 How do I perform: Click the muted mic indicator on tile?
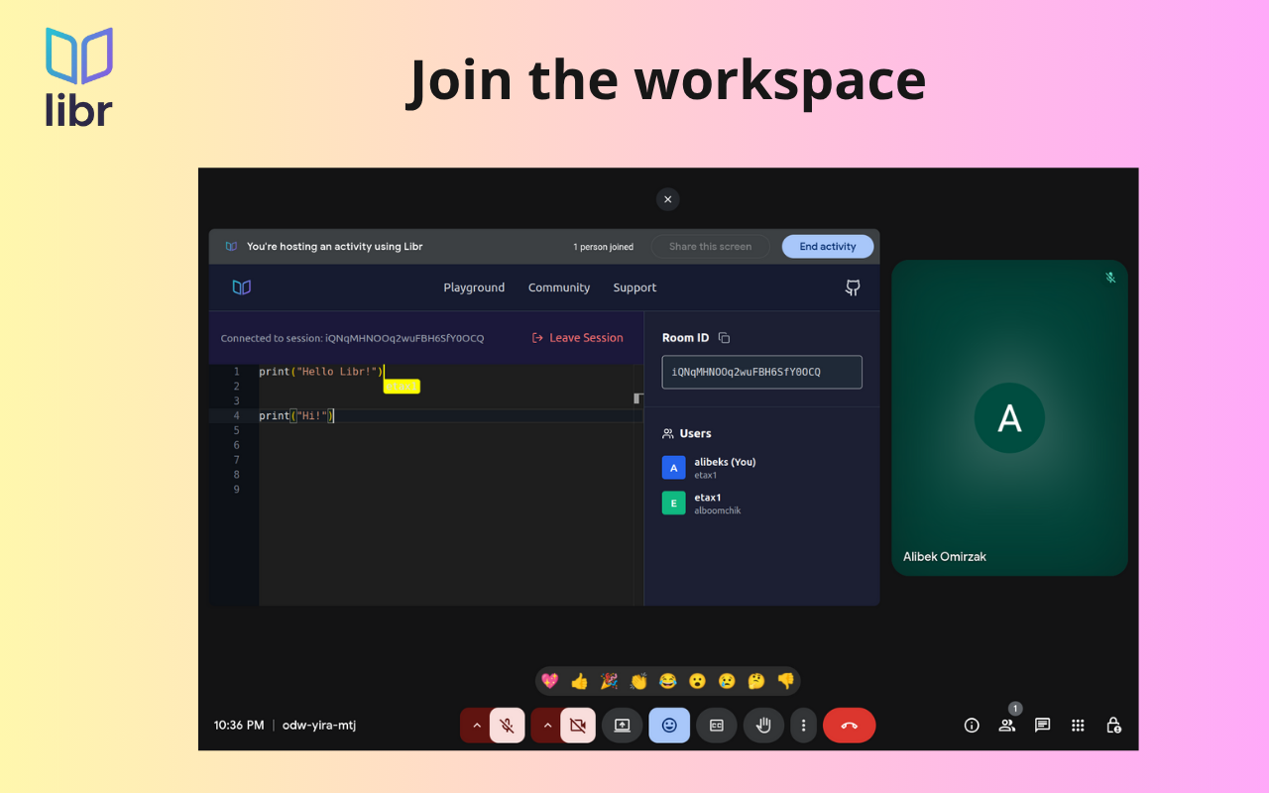coord(1110,278)
